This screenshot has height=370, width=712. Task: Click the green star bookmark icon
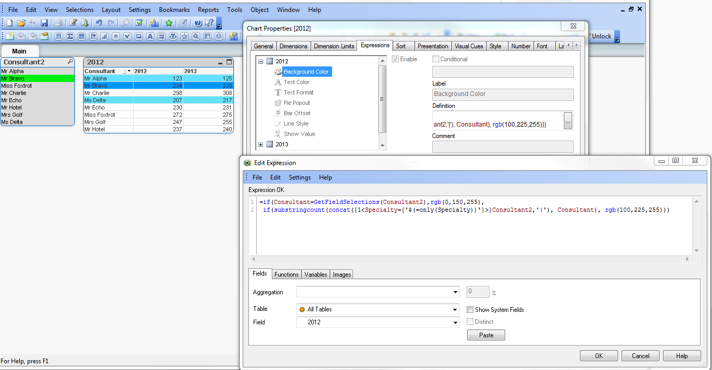click(169, 23)
